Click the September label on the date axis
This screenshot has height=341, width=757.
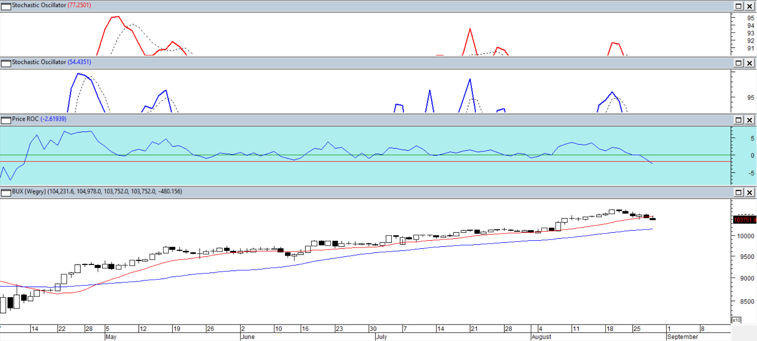click(683, 337)
